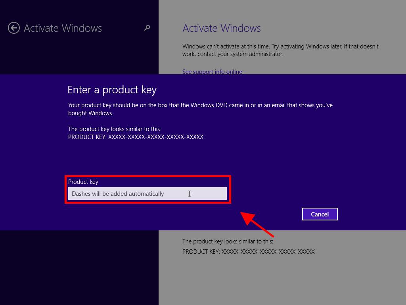Click the Windows can't activate message text
This screenshot has height=305, width=406.
click(x=280, y=50)
